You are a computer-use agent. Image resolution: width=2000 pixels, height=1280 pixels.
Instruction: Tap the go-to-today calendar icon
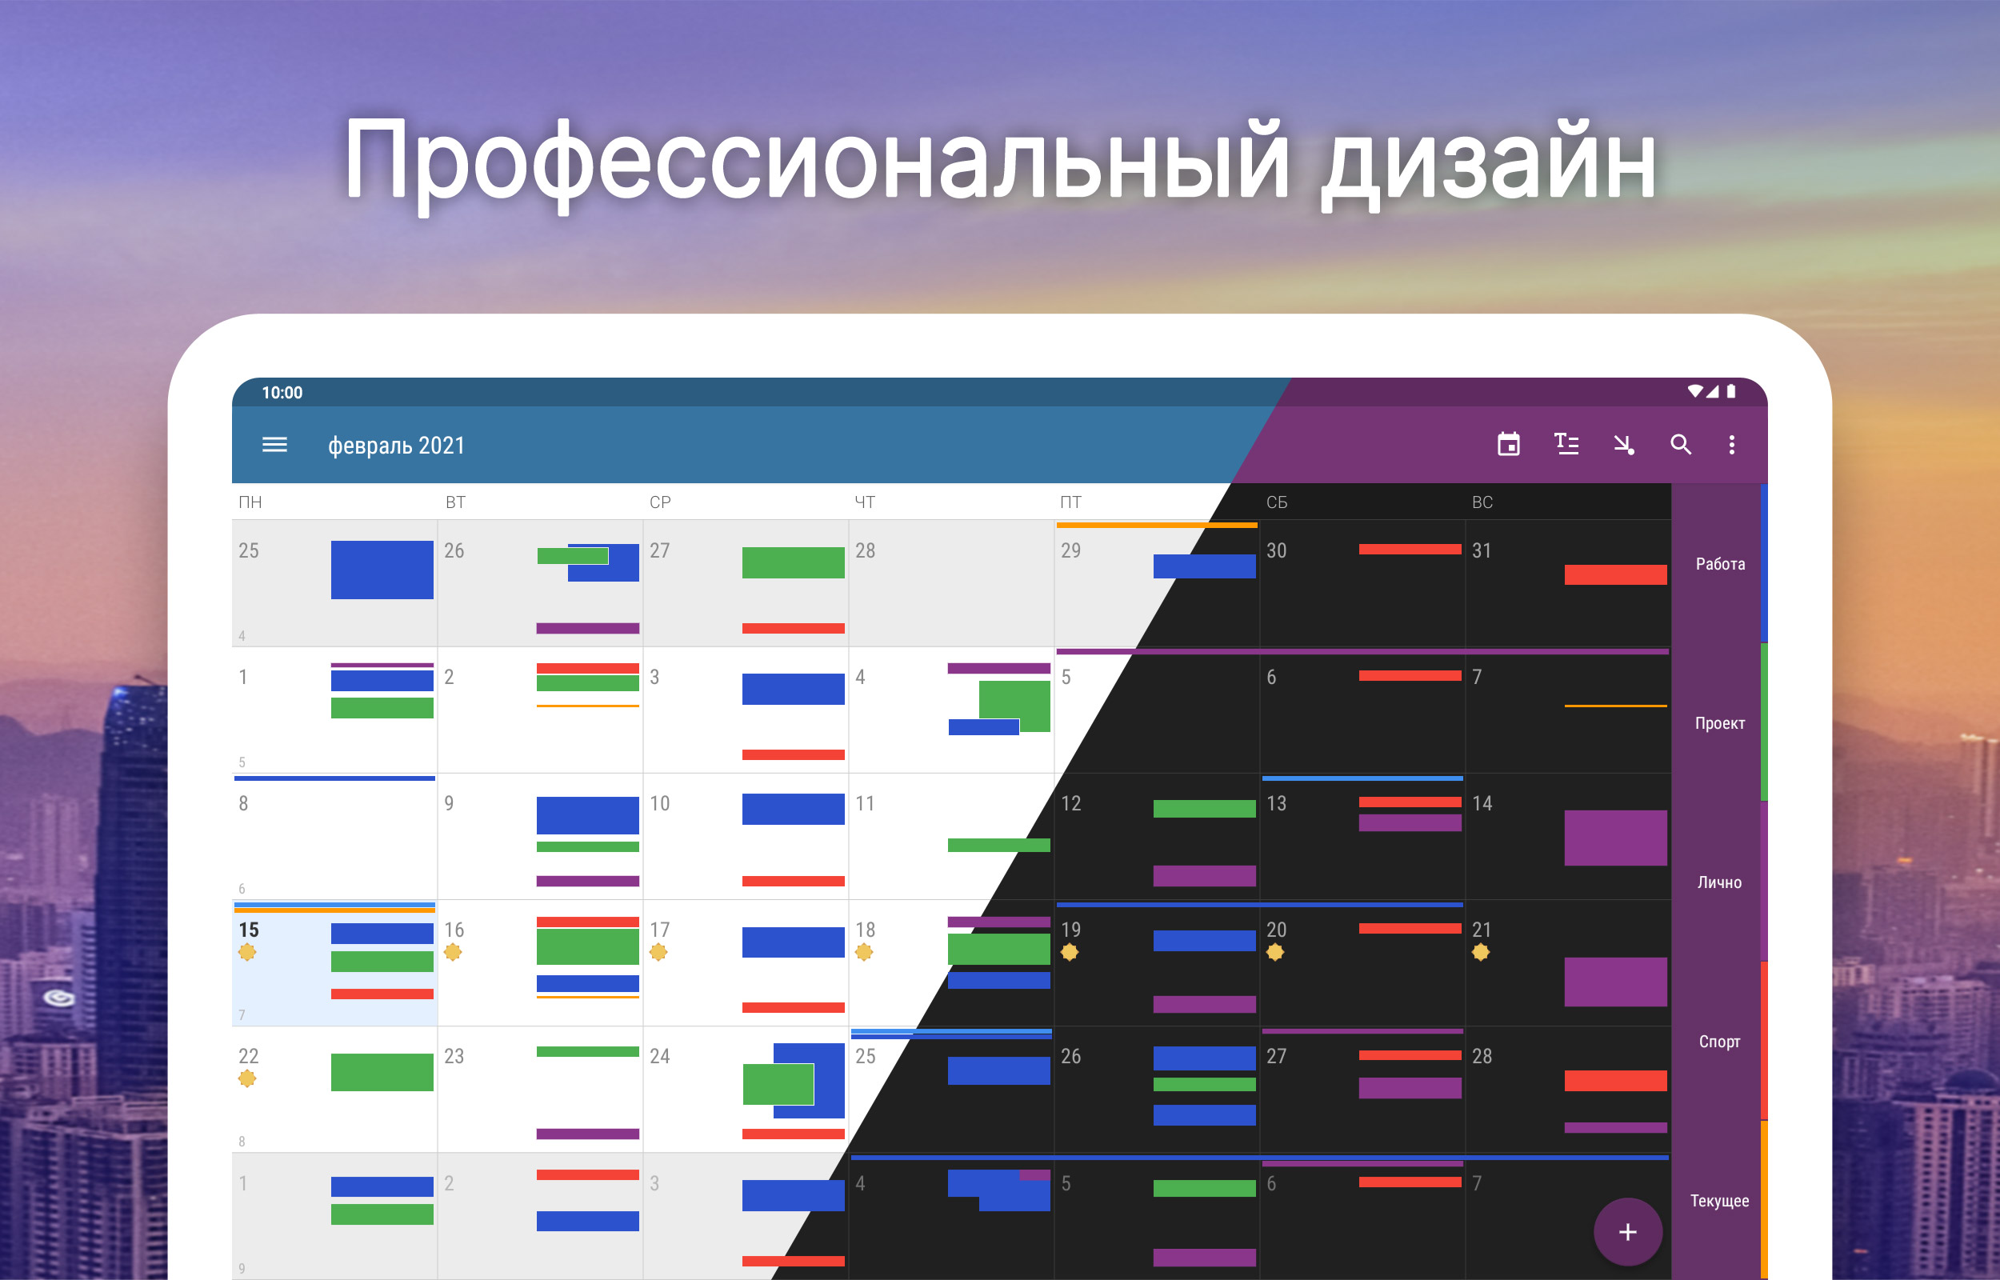coord(1508,445)
